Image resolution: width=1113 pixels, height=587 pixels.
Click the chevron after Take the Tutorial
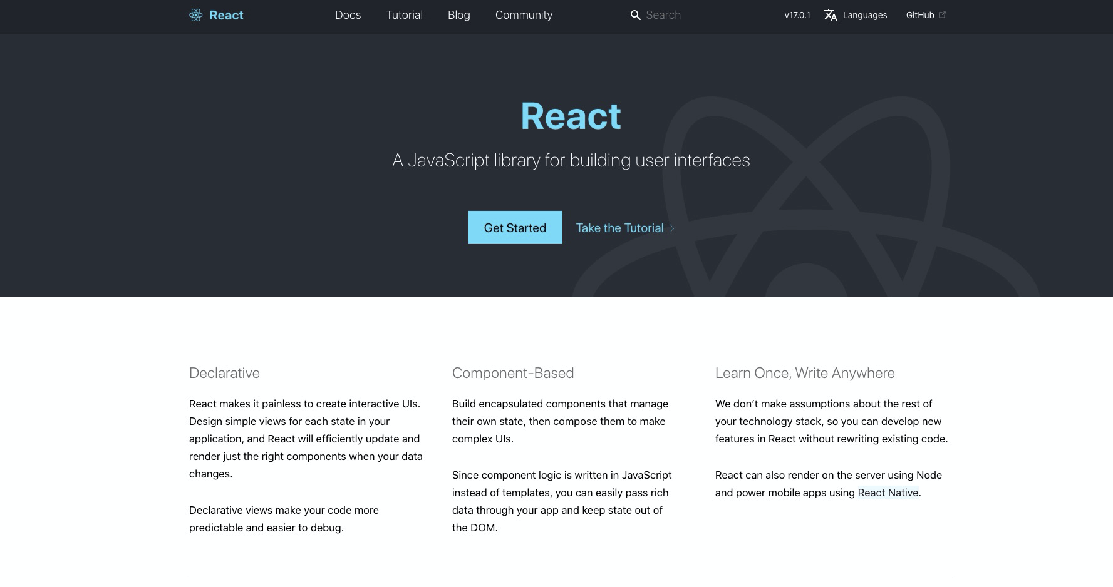tap(672, 228)
